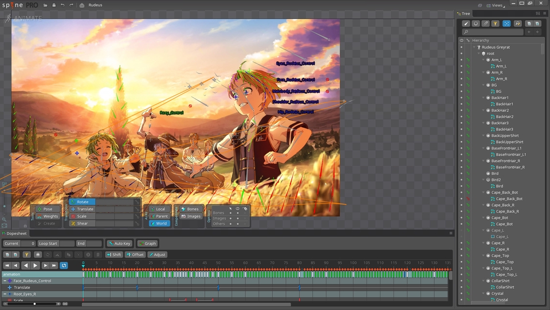550x310 pixels.
Task: Click frame 50 on the timeline ruler
Action: point(218,262)
